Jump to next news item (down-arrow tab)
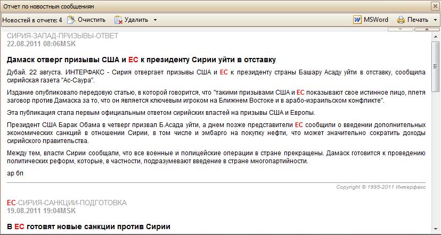 400,29
